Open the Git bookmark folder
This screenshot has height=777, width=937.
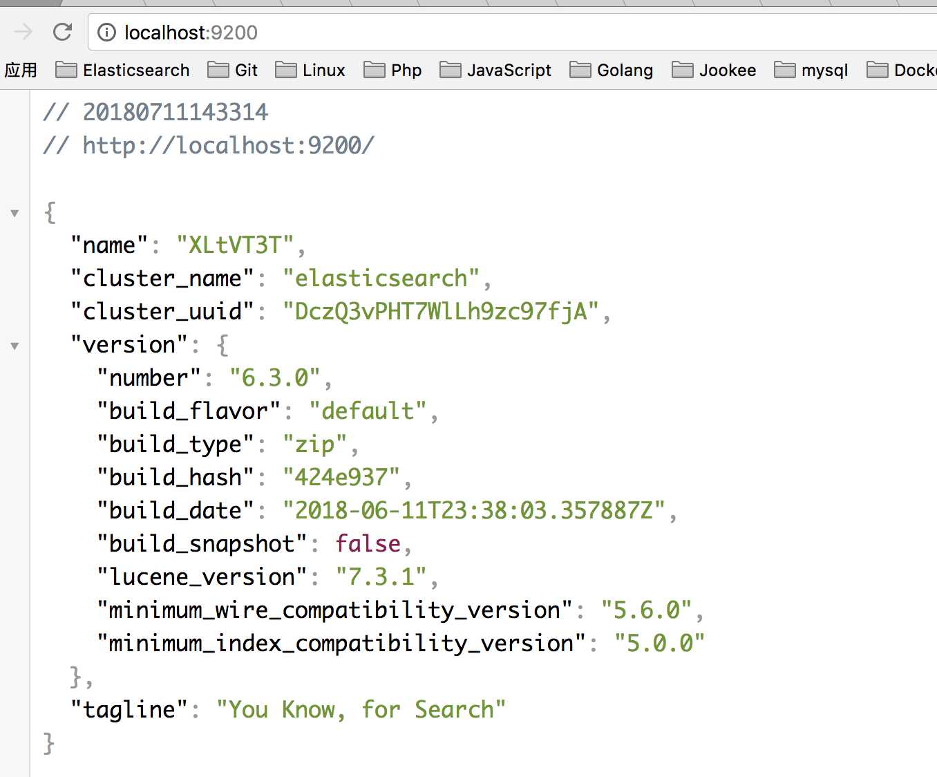[232, 70]
